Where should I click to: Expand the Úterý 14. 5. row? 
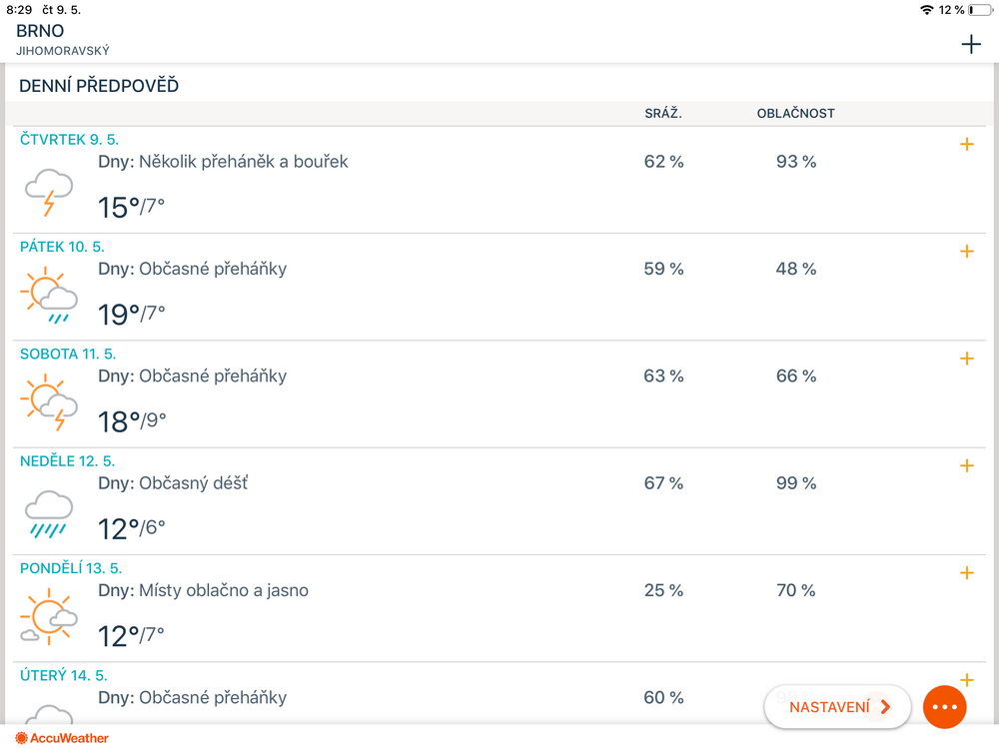966,679
